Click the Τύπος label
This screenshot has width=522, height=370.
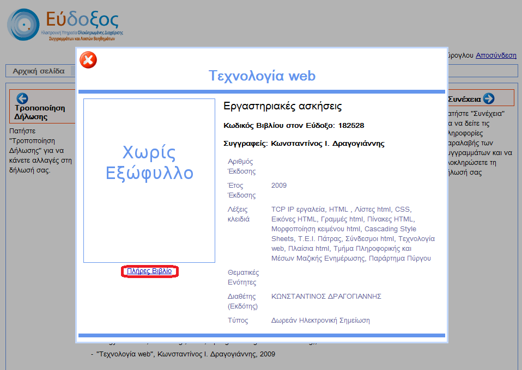click(238, 320)
